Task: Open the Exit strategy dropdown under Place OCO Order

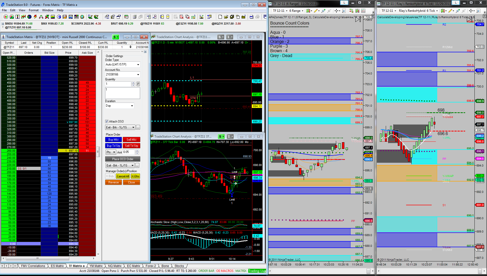Action: coord(120,165)
